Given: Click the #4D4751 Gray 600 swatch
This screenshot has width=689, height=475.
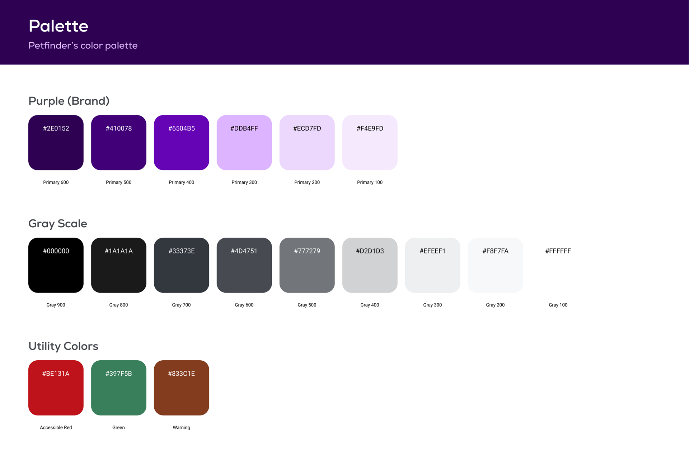Looking at the screenshot, I should pos(244,265).
